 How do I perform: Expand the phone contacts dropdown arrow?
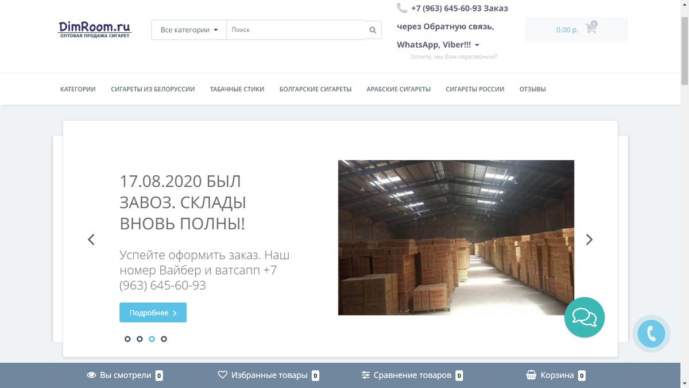pyautogui.click(x=477, y=45)
